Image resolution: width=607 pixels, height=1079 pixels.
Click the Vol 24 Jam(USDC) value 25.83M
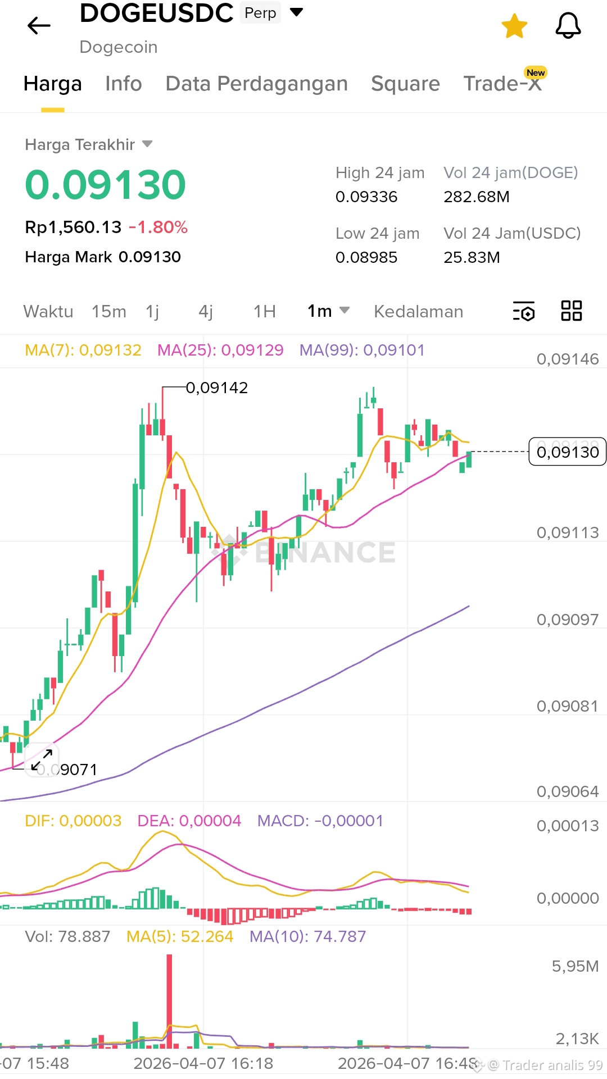pyautogui.click(x=472, y=257)
